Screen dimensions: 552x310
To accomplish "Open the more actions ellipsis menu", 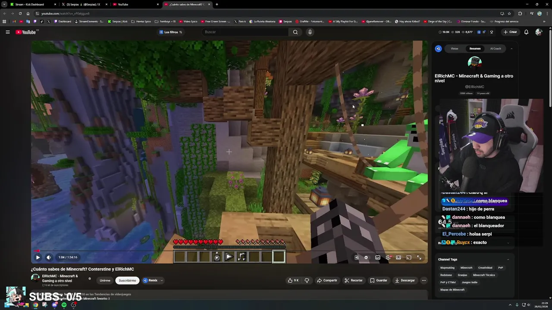I will pyautogui.click(x=423, y=280).
